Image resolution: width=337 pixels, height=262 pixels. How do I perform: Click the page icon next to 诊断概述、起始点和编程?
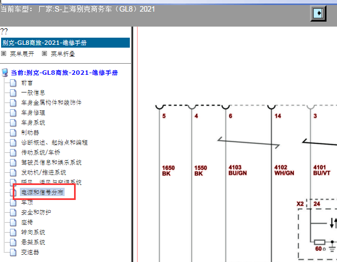coord(13,142)
